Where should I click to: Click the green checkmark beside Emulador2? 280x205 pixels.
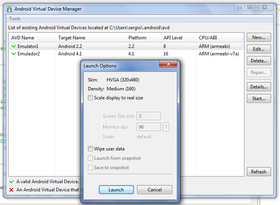click(x=14, y=54)
